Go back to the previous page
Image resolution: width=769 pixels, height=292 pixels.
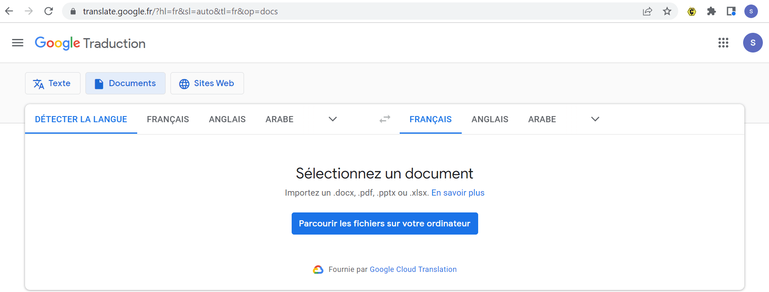click(9, 11)
